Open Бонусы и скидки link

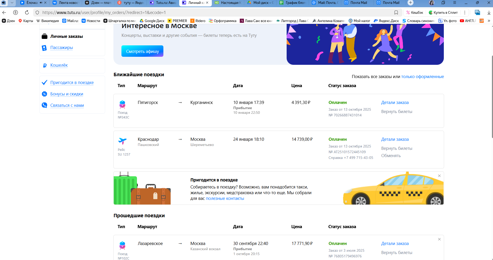[x=67, y=94]
